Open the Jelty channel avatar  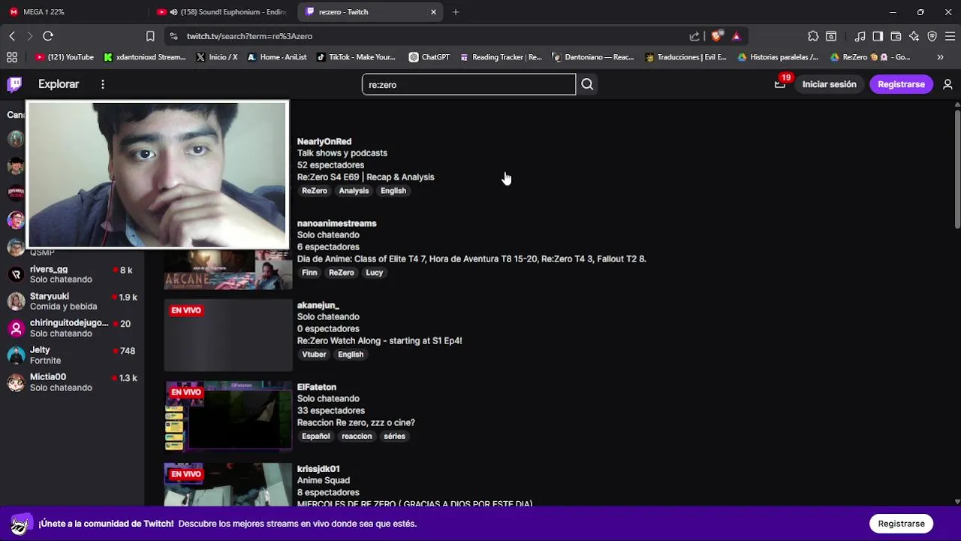(x=16, y=355)
